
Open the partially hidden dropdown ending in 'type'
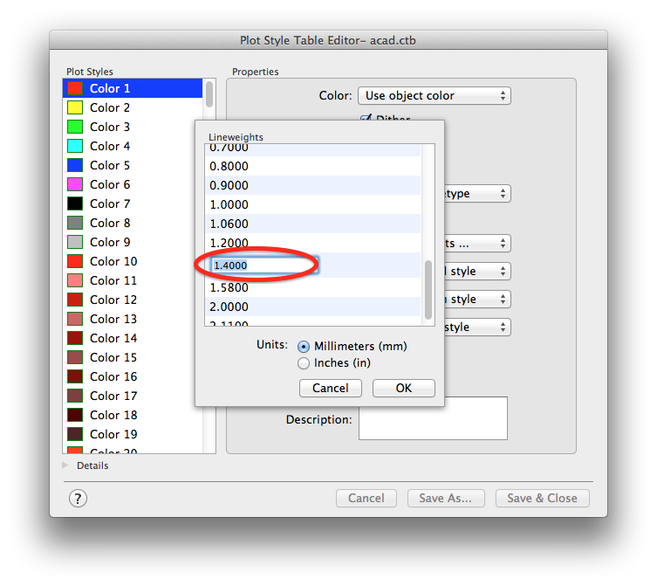coord(477,194)
